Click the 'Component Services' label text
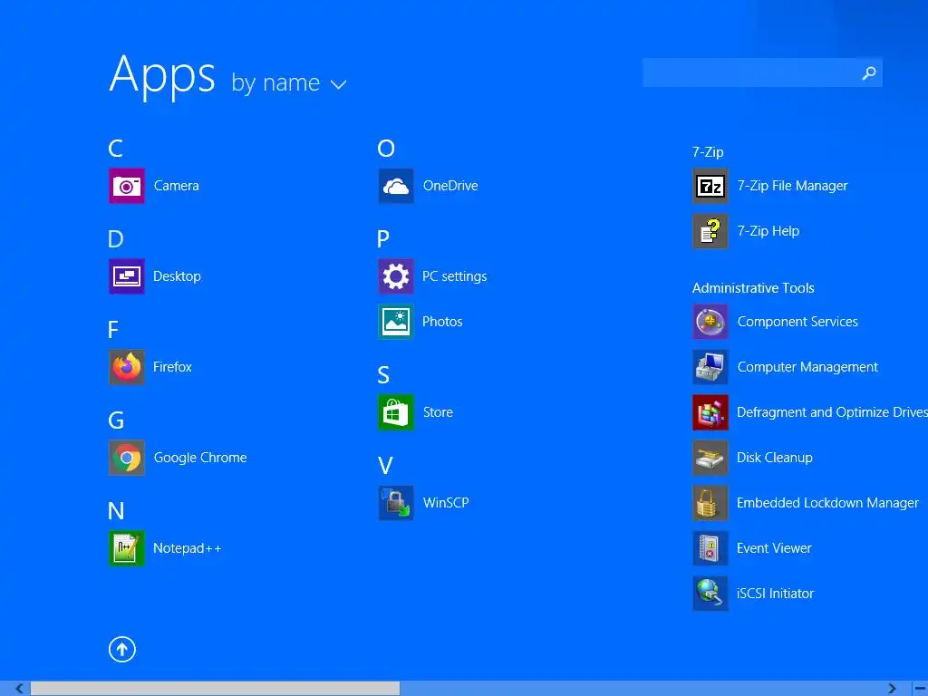 (797, 322)
